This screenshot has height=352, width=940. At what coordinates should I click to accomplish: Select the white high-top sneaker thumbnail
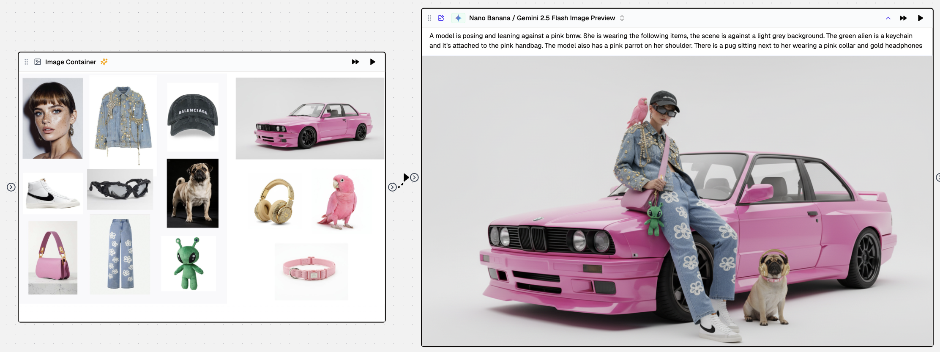[x=53, y=193]
